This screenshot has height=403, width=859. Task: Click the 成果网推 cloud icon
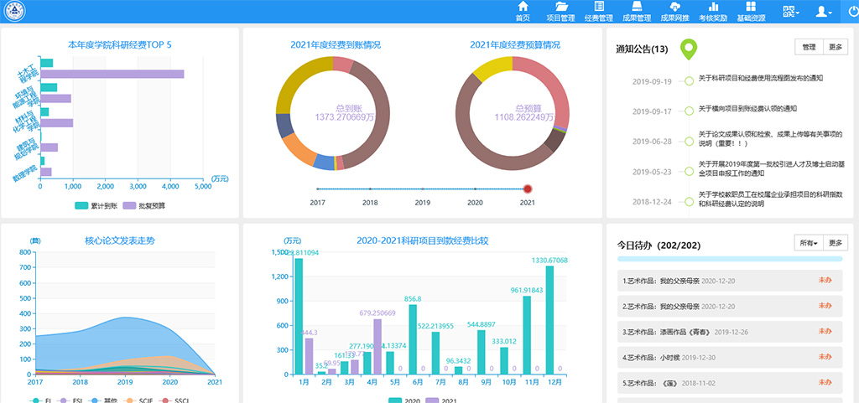(x=675, y=11)
